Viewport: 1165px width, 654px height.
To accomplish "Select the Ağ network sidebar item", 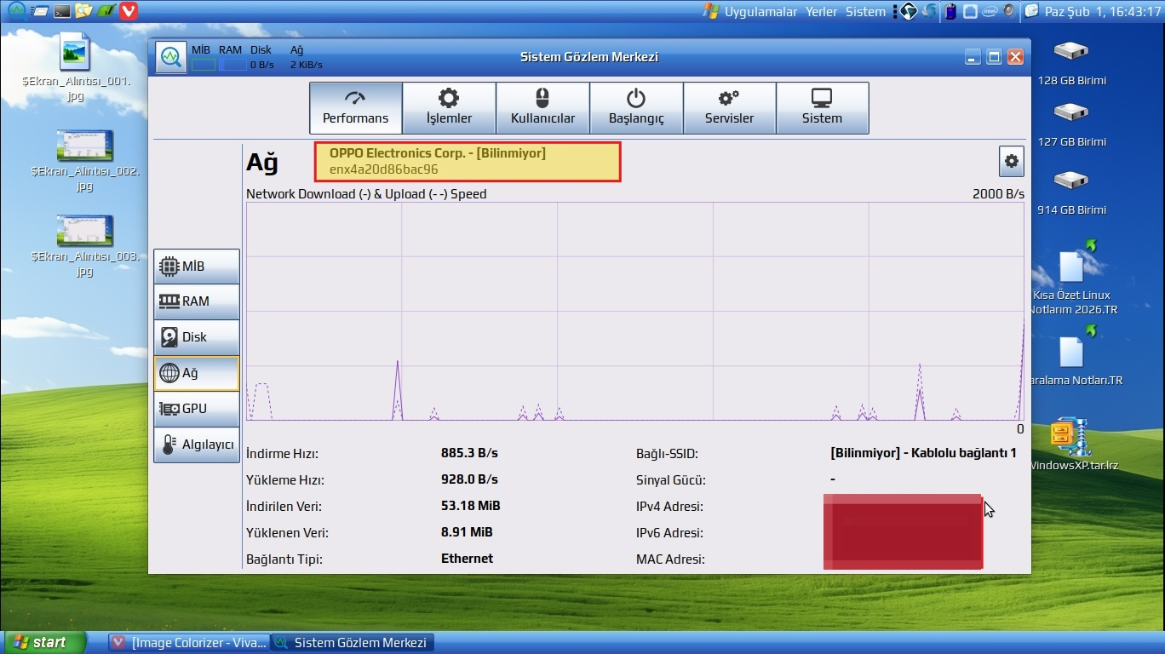I will (197, 373).
